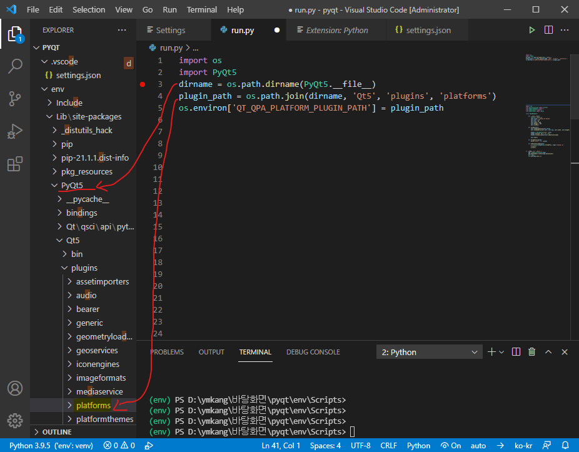Open editor More Actions ellipsis
This screenshot has height=452, width=579.
[565, 30]
